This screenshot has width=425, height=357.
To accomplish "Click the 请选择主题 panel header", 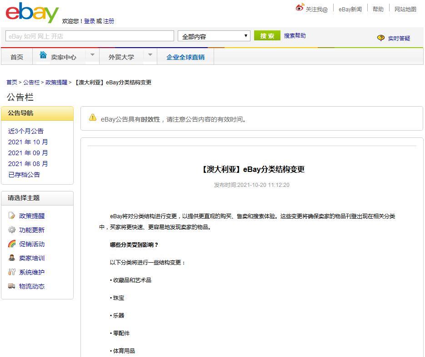I will point(37,198).
